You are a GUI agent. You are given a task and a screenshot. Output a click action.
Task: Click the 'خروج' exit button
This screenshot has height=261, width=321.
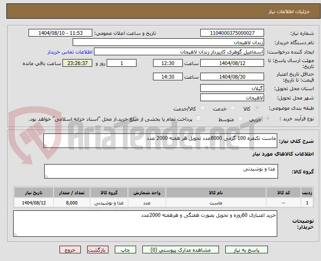[x=70, y=250]
